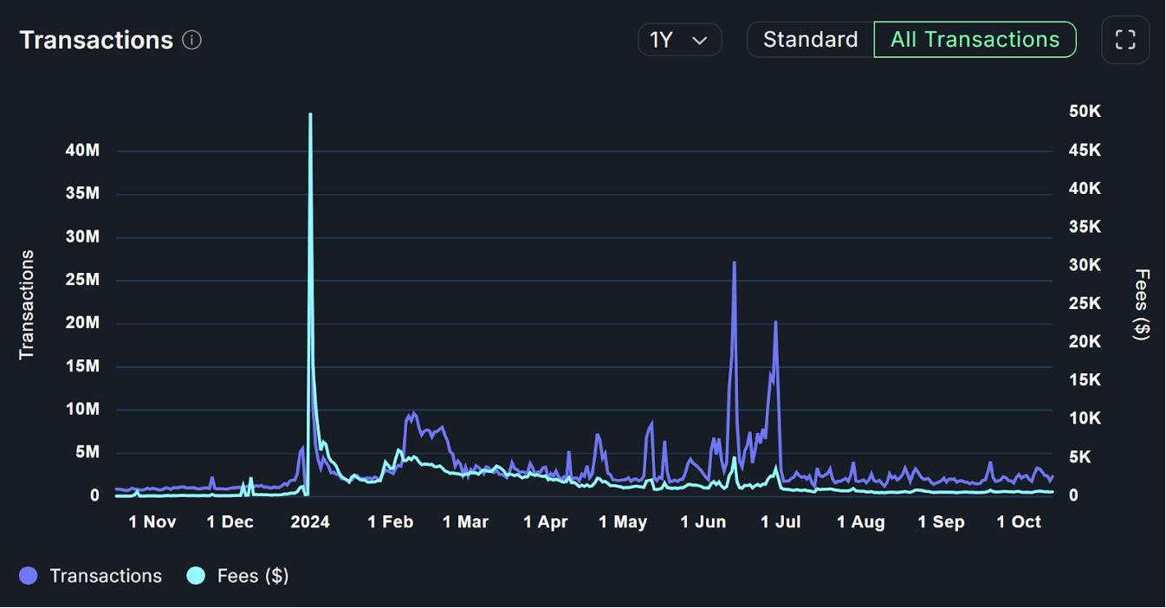Select the All Transactions view
Image resolution: width=1166 pixels, height=608 pixels.
(975, 40)
